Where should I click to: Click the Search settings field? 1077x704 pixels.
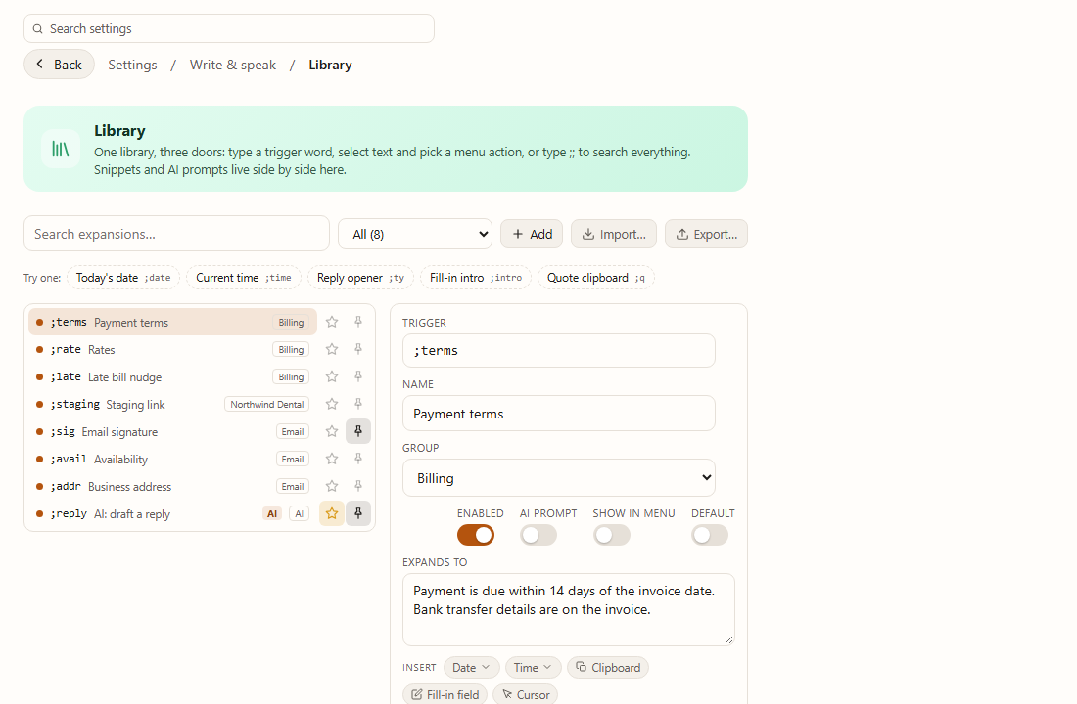click(x=229, y=28)
